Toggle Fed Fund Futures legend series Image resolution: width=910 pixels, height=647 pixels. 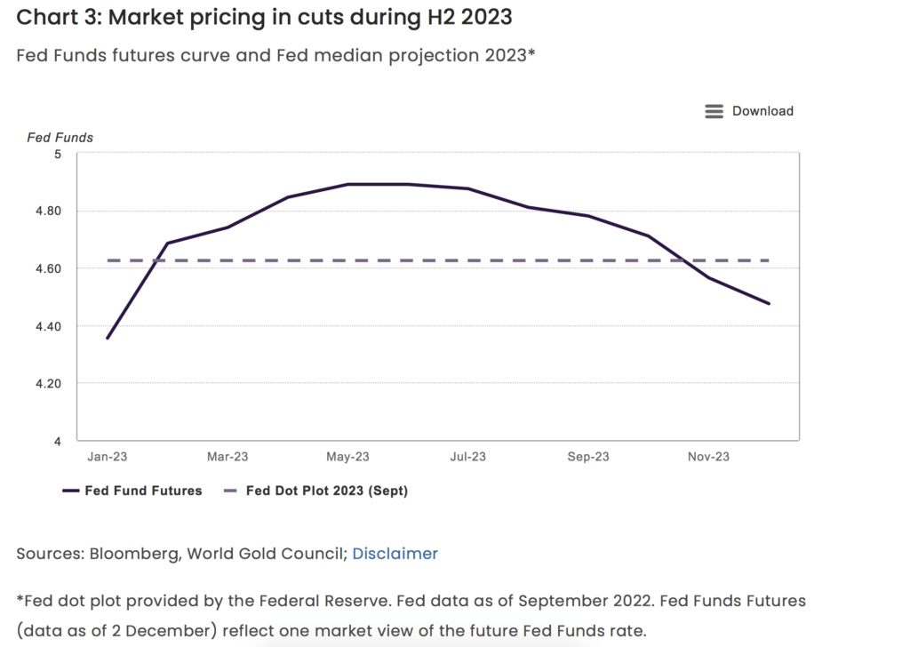(x=143, y=491)
